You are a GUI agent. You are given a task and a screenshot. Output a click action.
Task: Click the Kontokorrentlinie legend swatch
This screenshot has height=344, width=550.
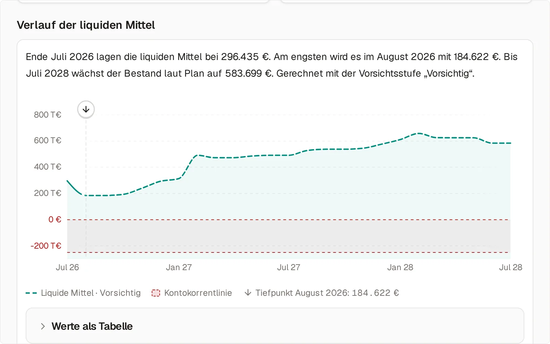pos(156,293)
